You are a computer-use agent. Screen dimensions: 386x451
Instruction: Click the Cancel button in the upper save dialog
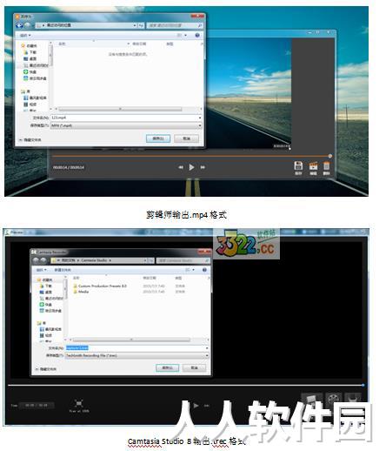[x=186, y=138]
